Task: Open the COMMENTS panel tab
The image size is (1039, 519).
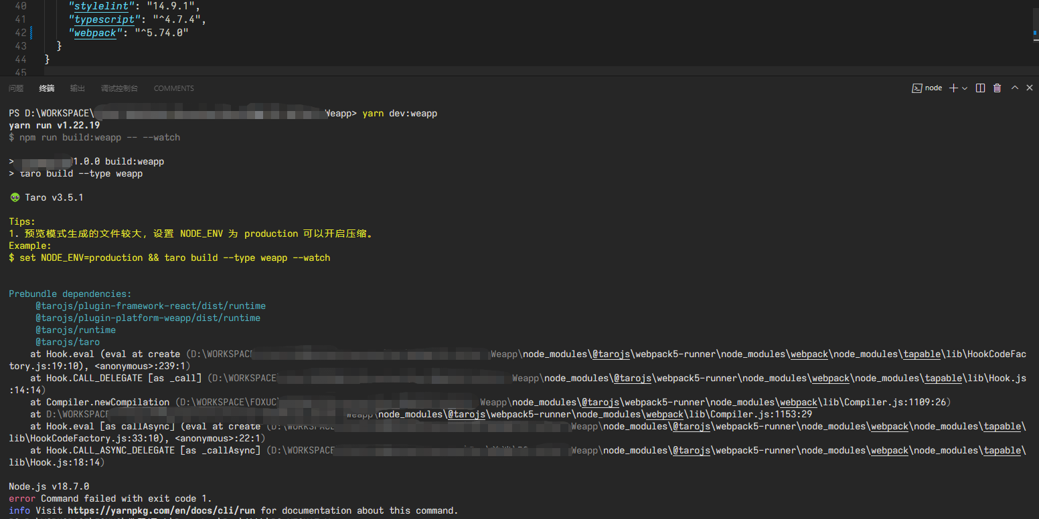Action: click(174, 88)
